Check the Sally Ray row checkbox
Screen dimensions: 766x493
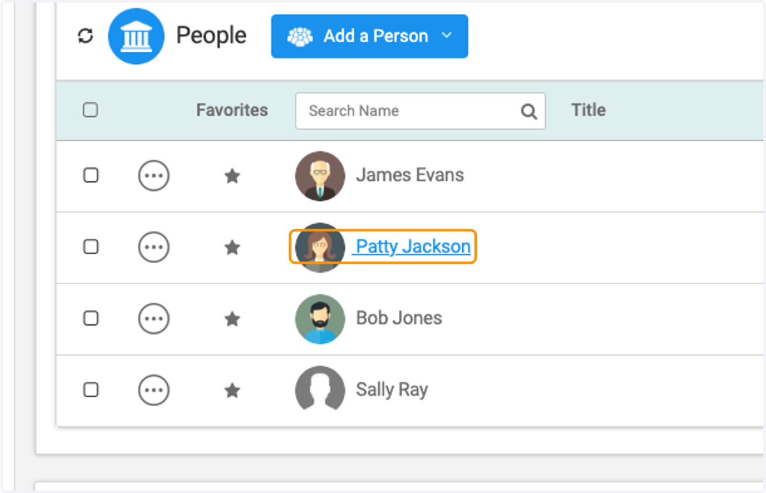click(91, 390)
